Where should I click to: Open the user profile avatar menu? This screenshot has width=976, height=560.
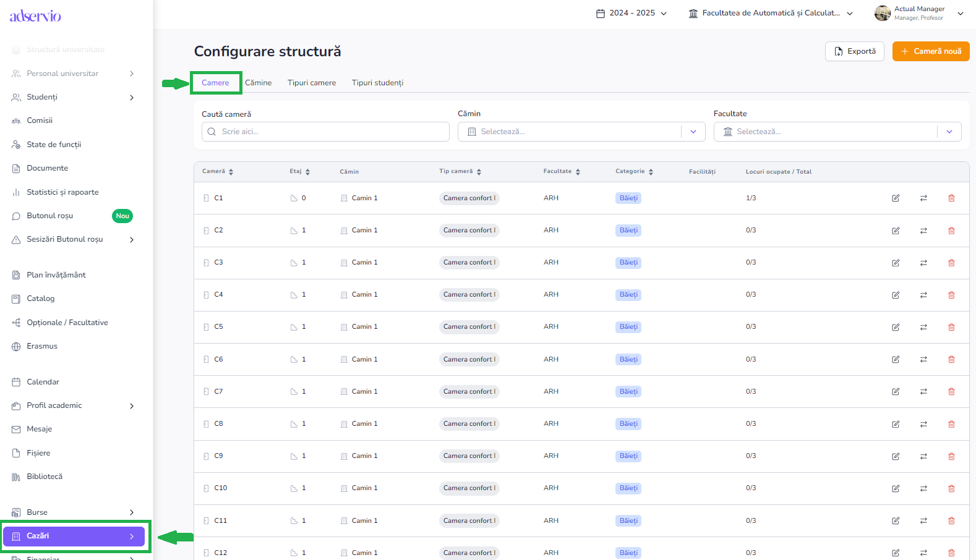[882, 14]
